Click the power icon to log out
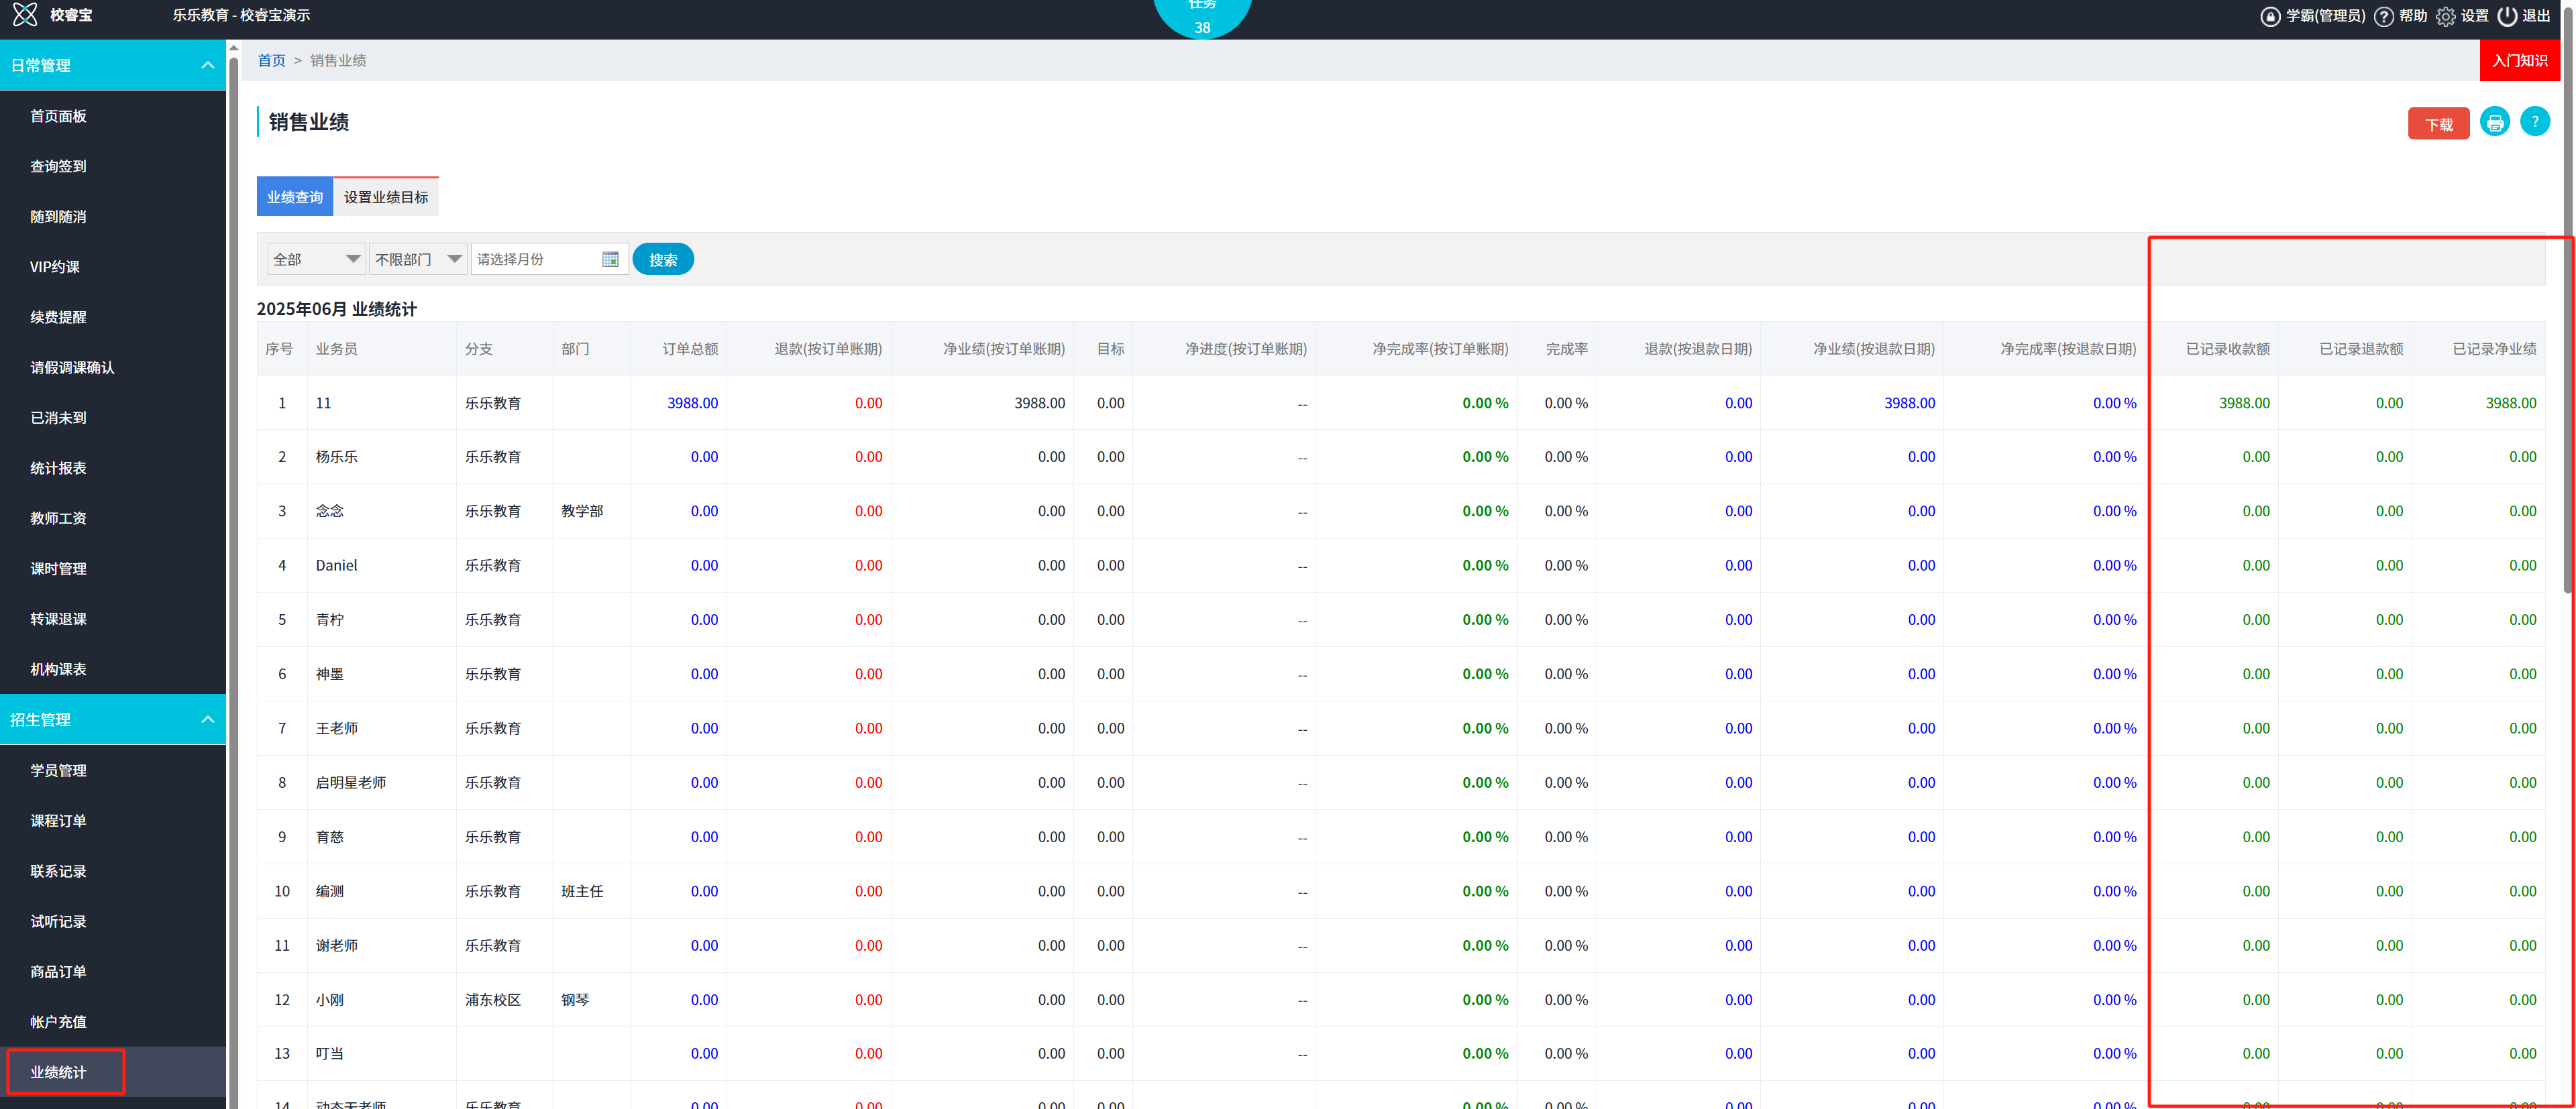The width and height of the screenshot is (2576, 1109). click(2507, 16)
